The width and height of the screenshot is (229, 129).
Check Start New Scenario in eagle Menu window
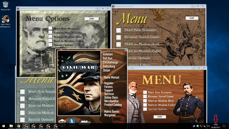(118, 30)
